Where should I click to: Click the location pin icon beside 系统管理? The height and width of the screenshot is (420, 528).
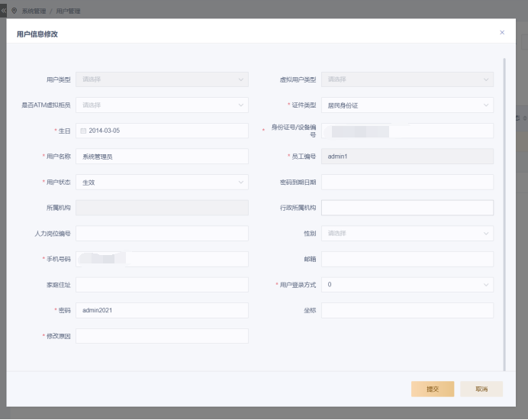tap(14, 11)
